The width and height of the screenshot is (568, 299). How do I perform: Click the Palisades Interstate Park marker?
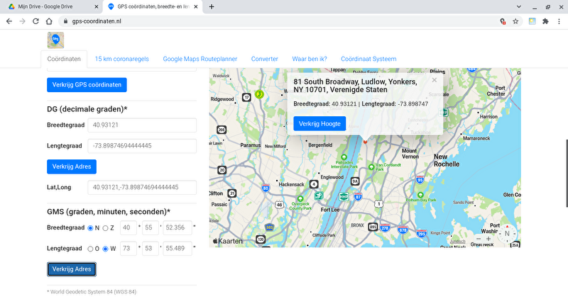[344, 157]
